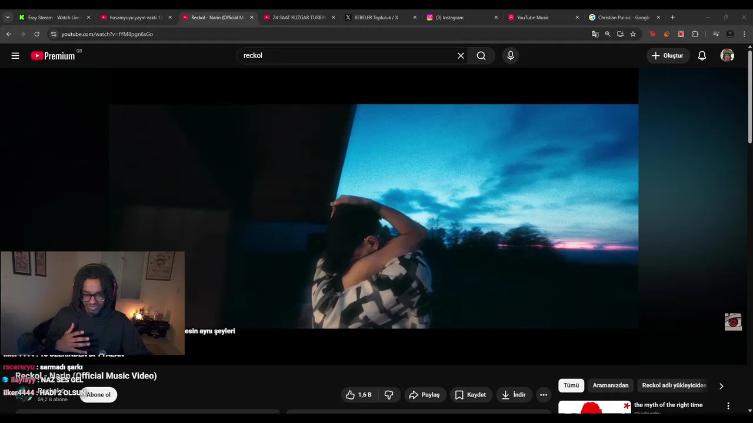Open Chrome three-dot menu
Image resolution: width=753 pixels, height=423 pixels.
pyautogui.click(x=744, y=34)
